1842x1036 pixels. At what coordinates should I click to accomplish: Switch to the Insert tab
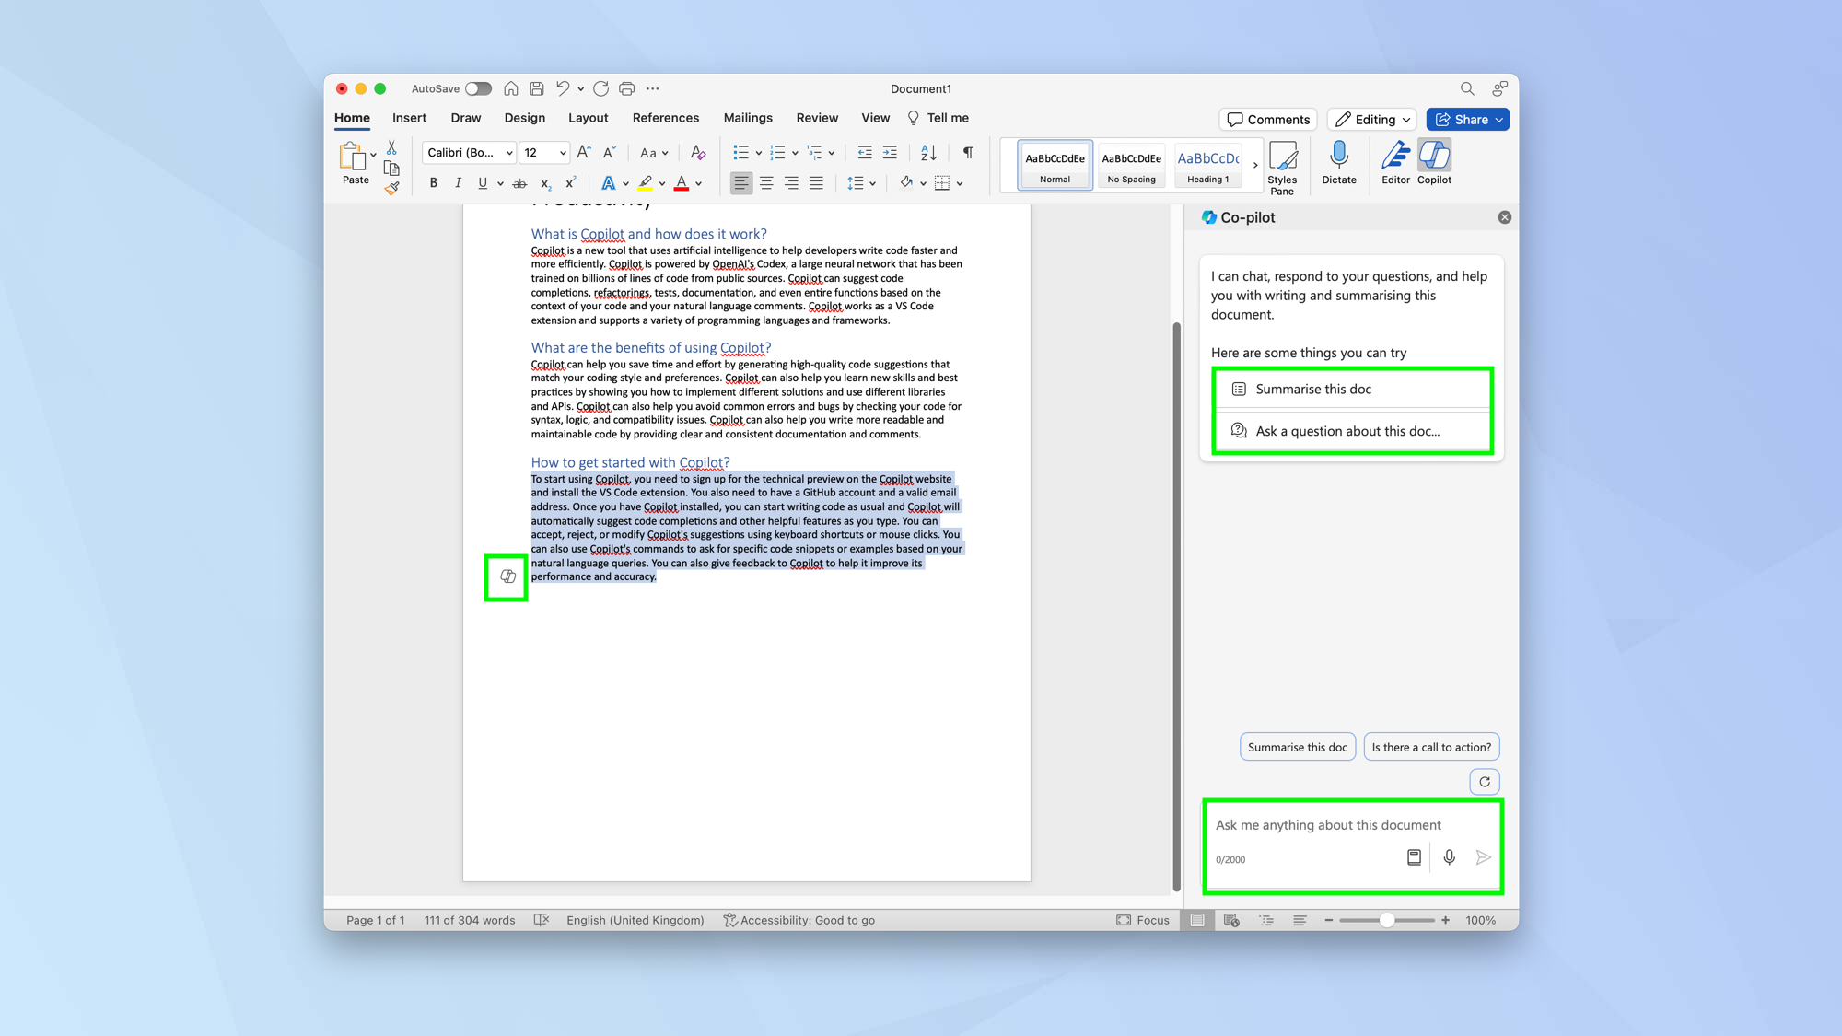[x=409, y=118]
